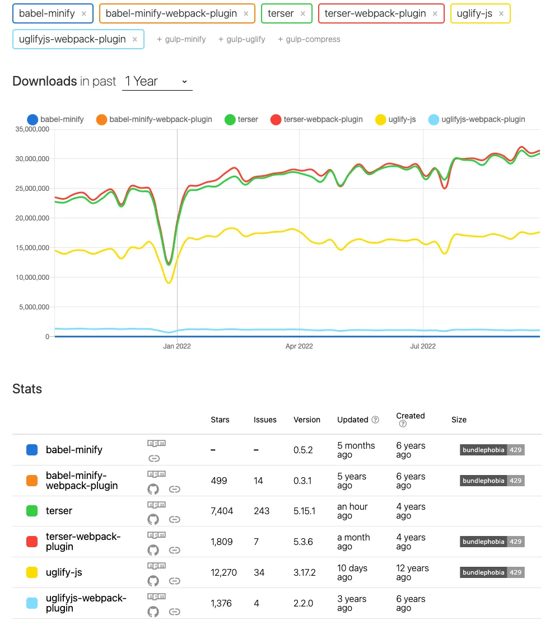
Task: Open the 1 Year period dropdown
Action: coord(157,82)
